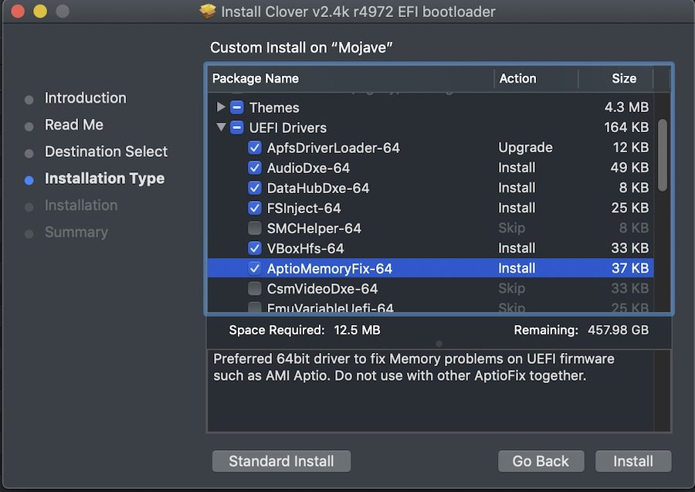Select the Introduction step in sidebar
The width and height of the screenshot is (695, 492).
[x=85, y=98]
